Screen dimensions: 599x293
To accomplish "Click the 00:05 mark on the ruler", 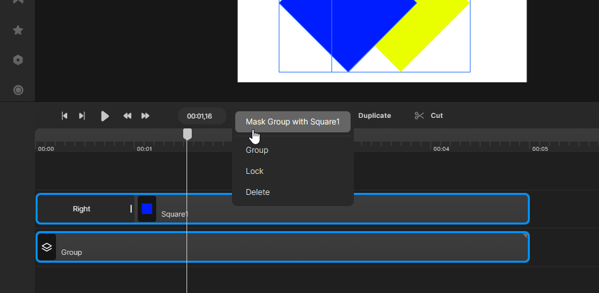I will 540,149.
